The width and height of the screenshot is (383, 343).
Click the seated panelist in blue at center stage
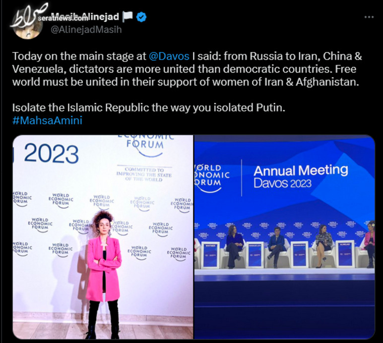(277, 246)
